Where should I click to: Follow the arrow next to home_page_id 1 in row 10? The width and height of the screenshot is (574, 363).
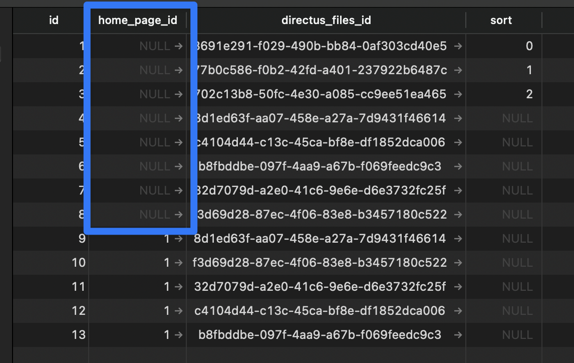179,262
